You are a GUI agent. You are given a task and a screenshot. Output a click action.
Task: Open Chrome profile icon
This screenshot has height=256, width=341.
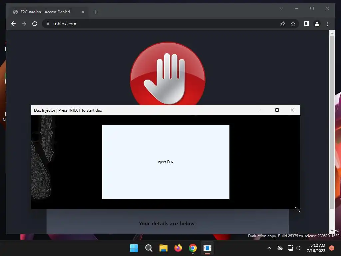(x=317, y=24)
